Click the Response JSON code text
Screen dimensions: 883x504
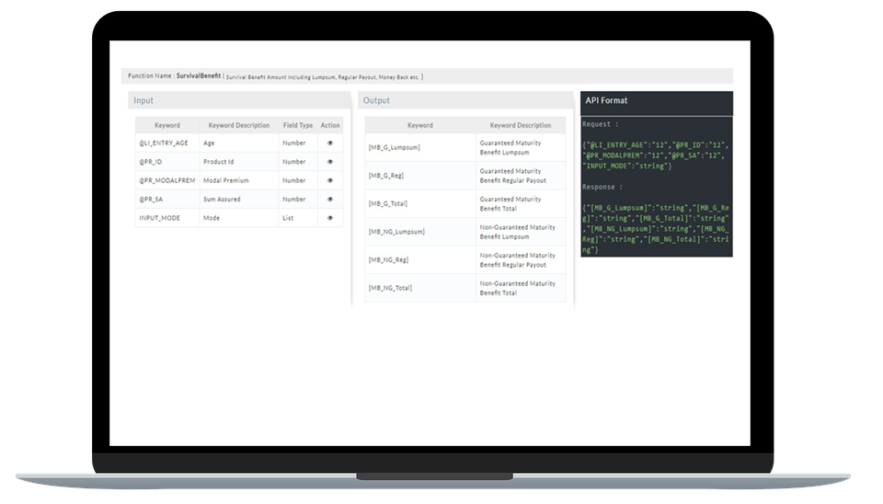coord(655,228)
